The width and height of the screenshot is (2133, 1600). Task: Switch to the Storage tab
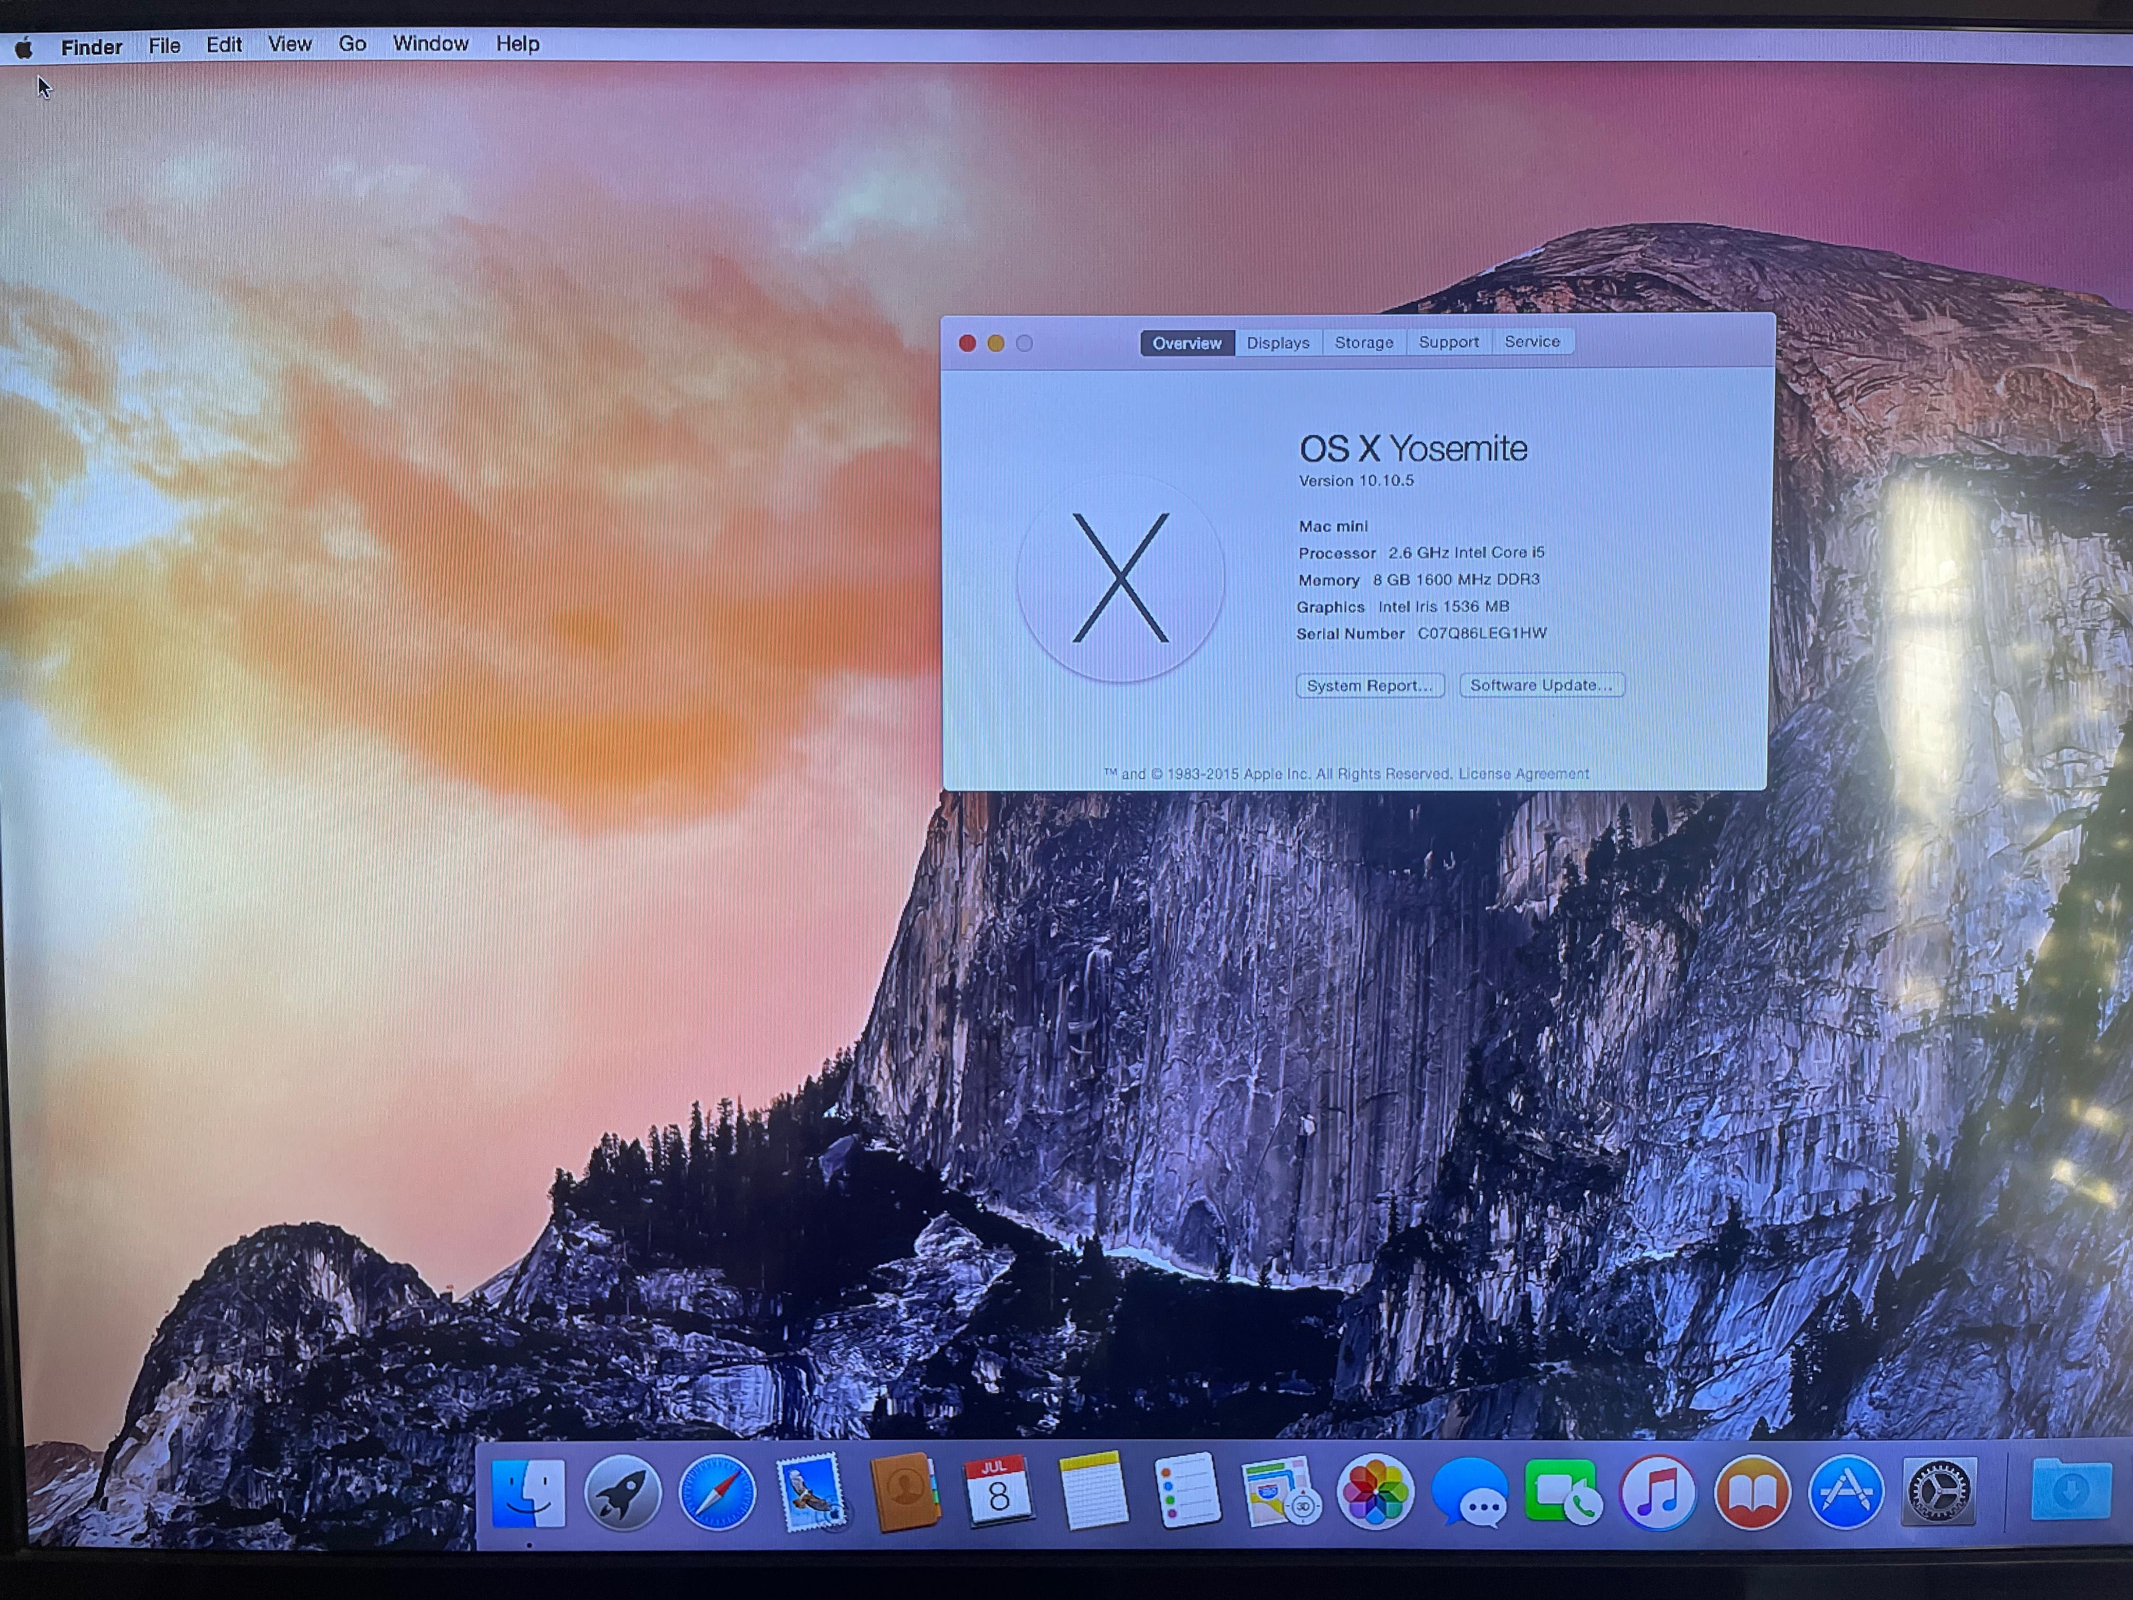tap(1363, 342)
